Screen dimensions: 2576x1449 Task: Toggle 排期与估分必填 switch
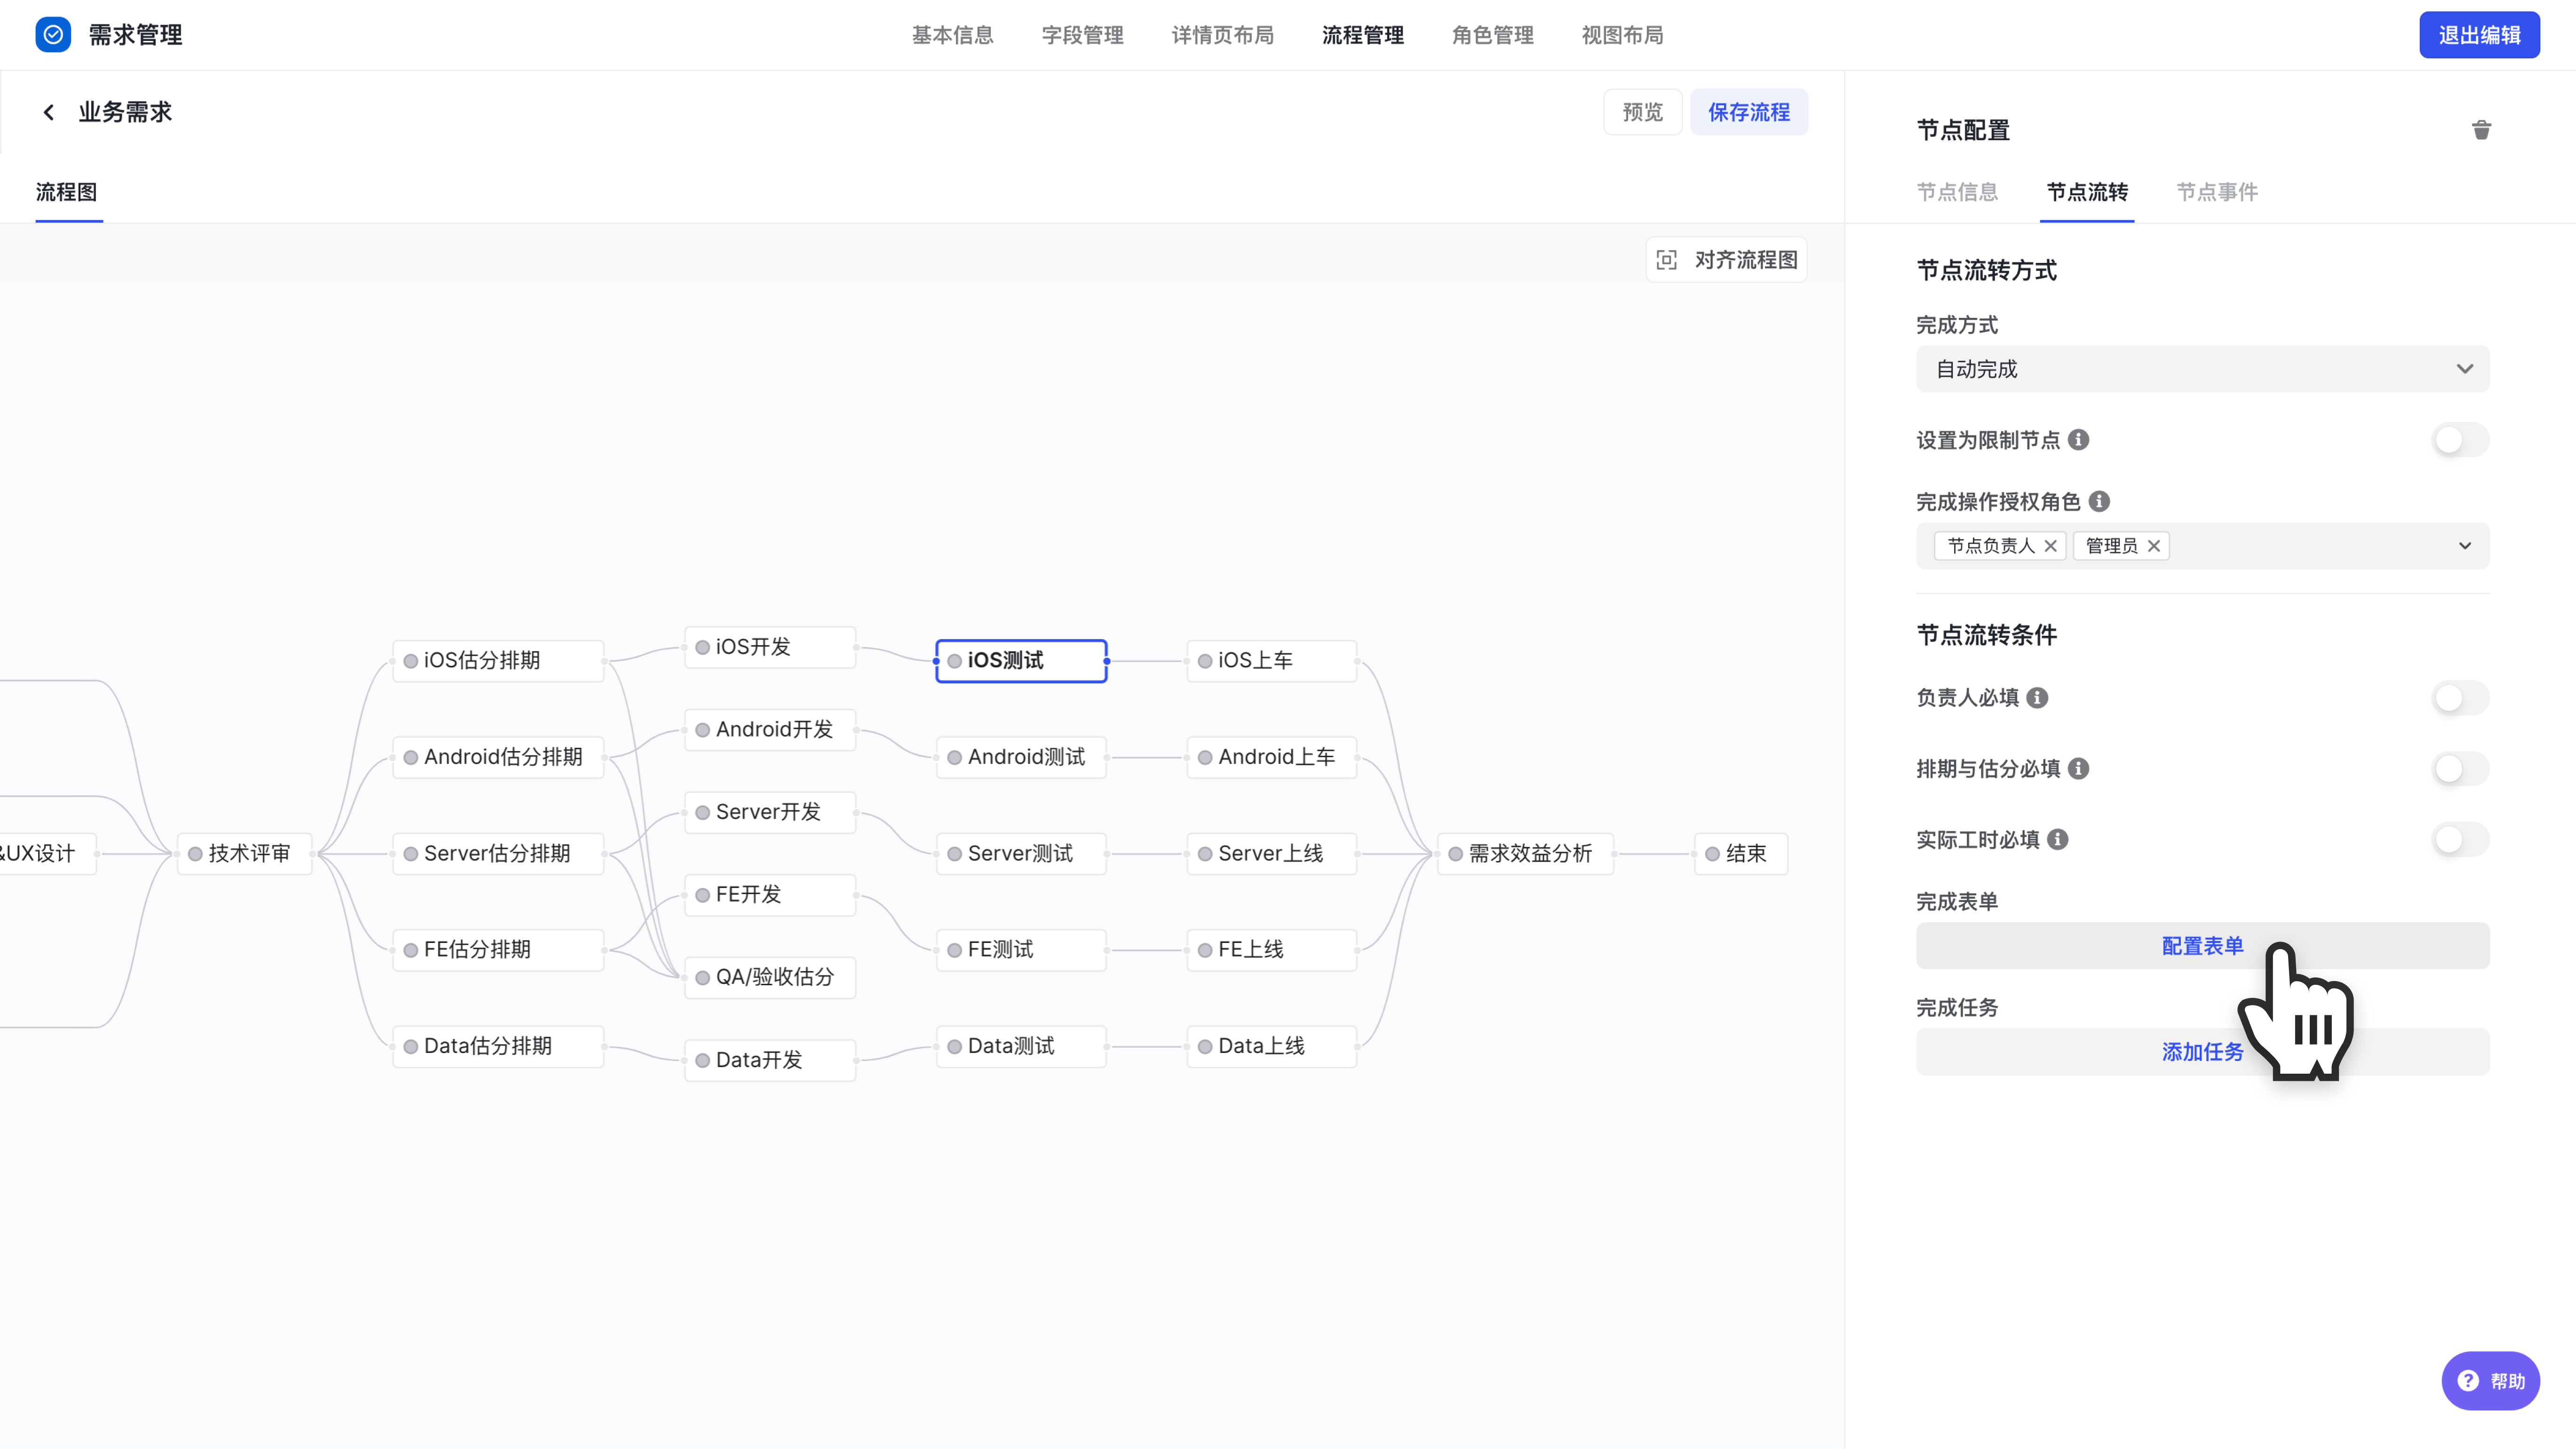[2460, 769]
